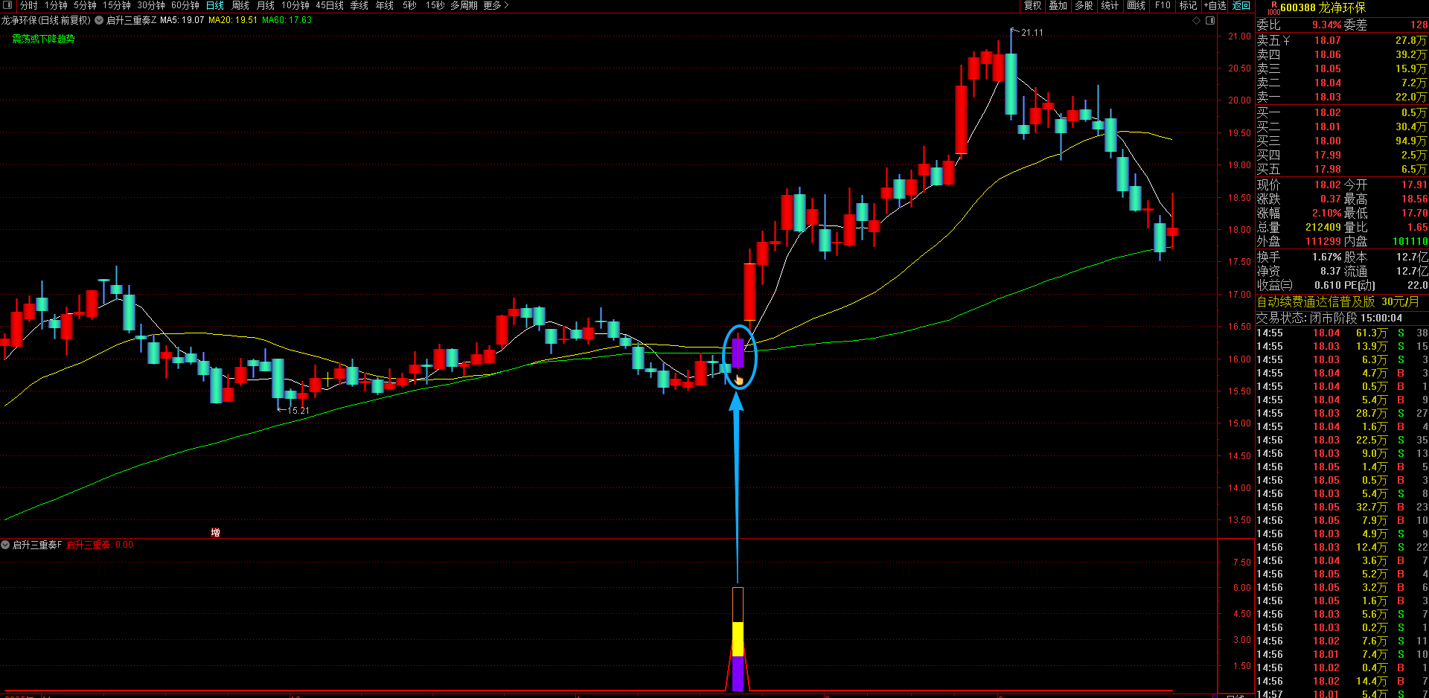1429x698 pixels.
Task: Click the MA5: 19.07 label
Action: click(x=182, y=20)
